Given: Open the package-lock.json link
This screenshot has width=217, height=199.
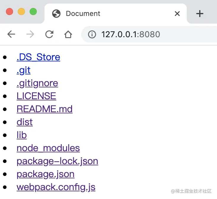Looking at the screenshot, I should [58, 161].
